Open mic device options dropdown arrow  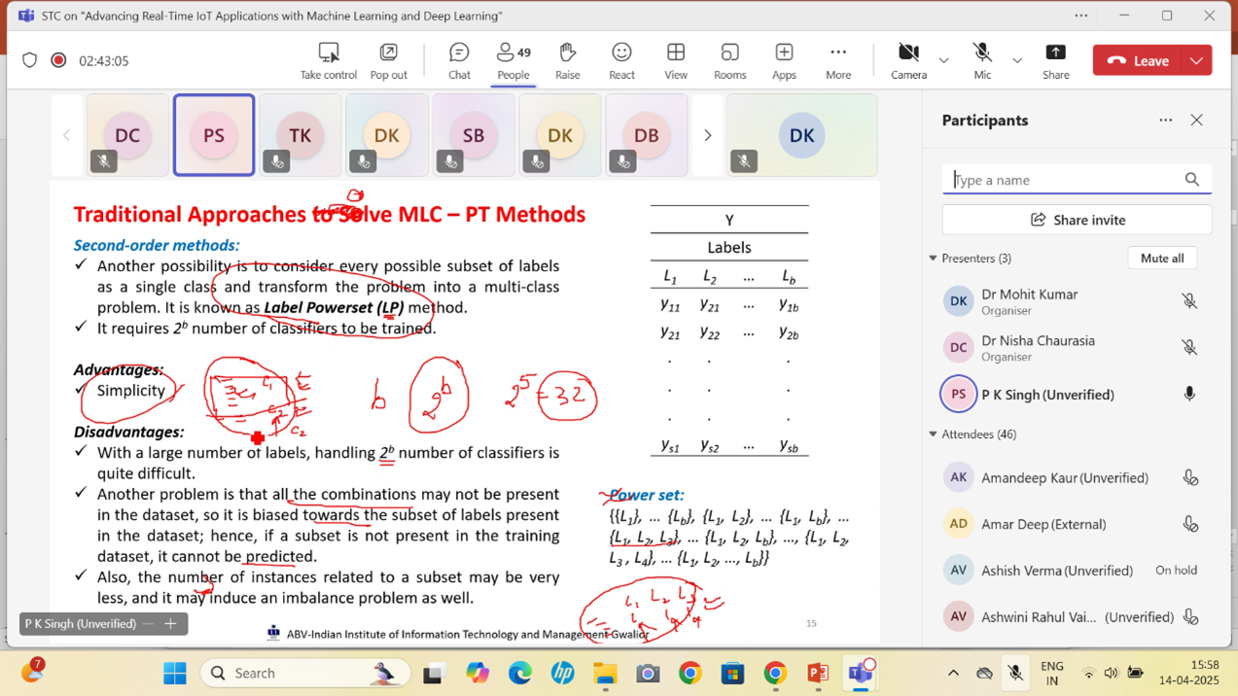[x=1017, y=60]
